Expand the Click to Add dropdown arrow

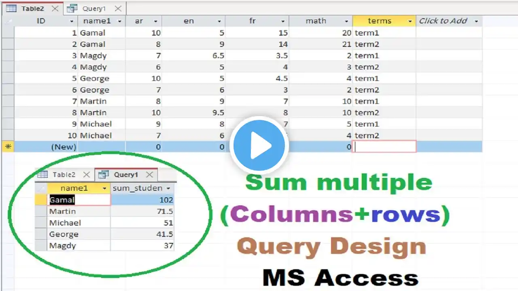tap(476, 21)
